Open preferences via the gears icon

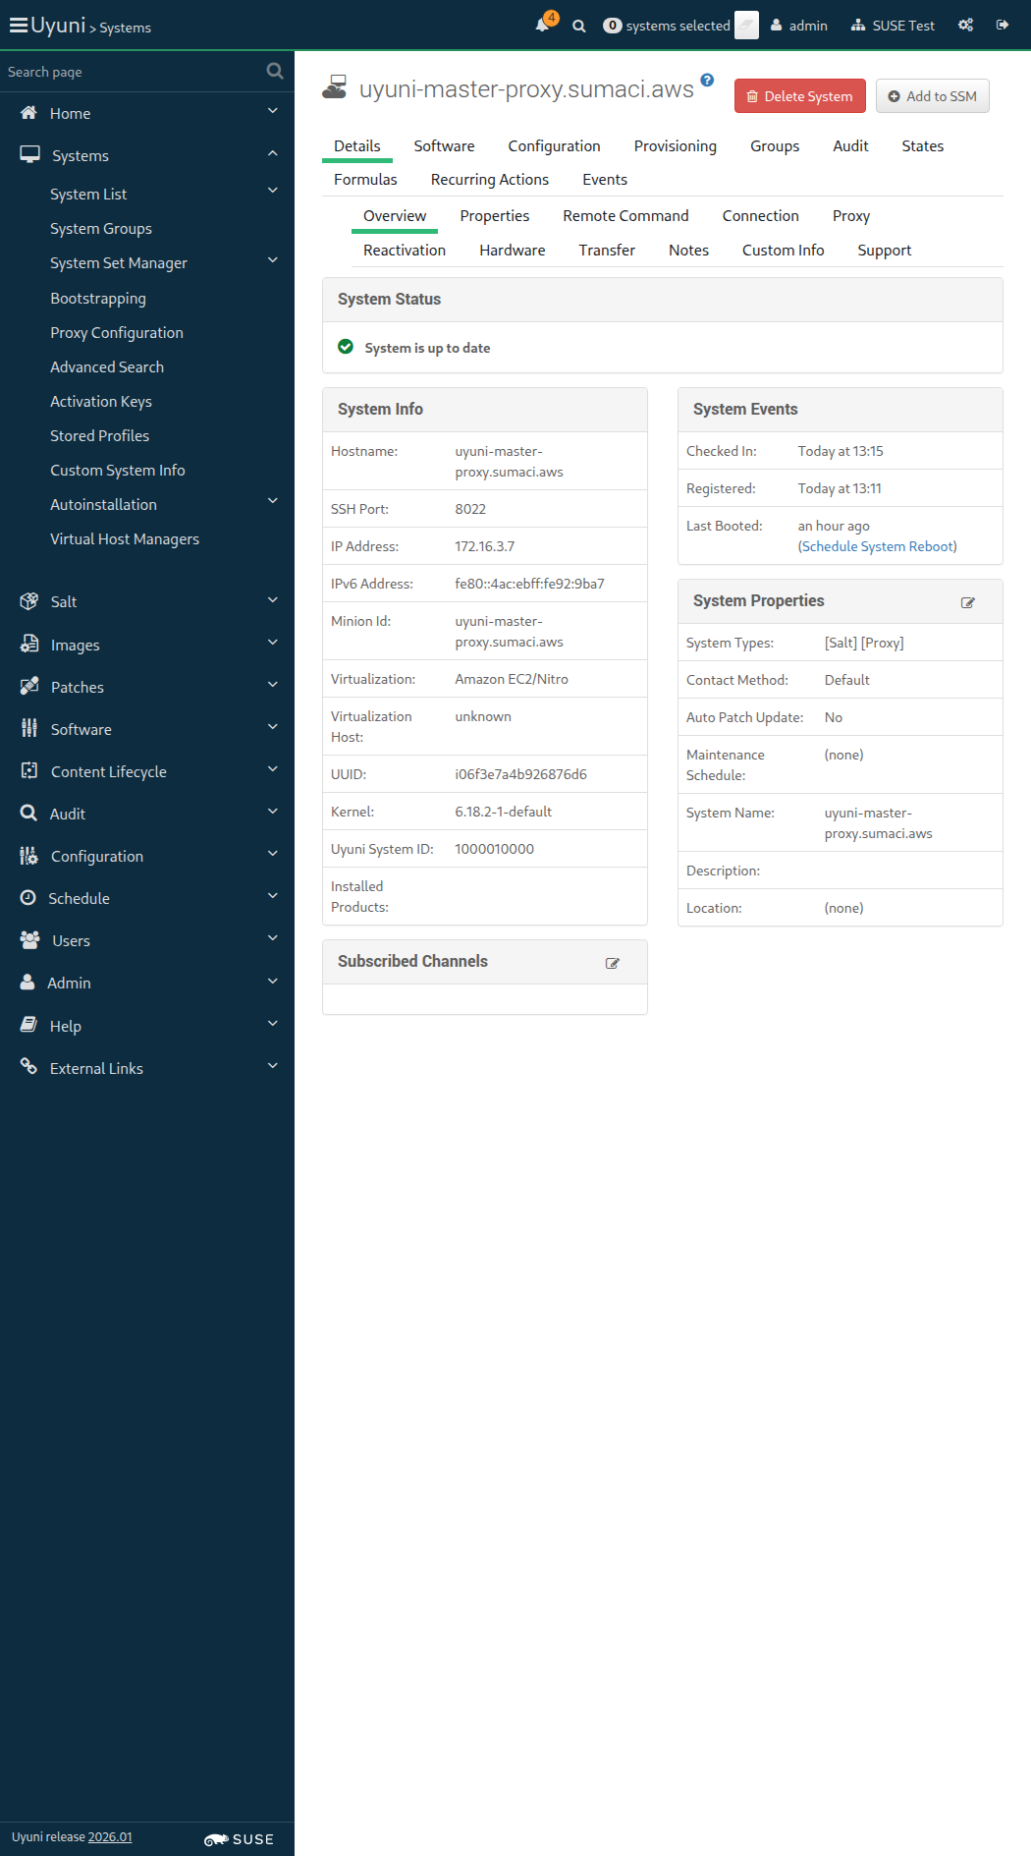pos(966,26)
